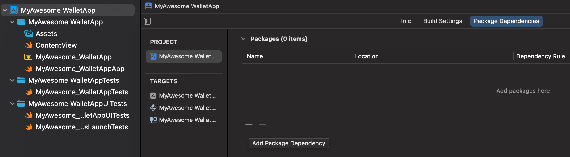Click the MyAwesome_WalletAppApp Swift icon

tap(28, 69)
